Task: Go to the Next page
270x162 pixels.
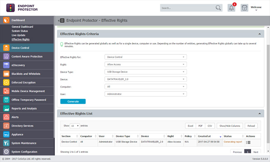Action: coord(256,152)
